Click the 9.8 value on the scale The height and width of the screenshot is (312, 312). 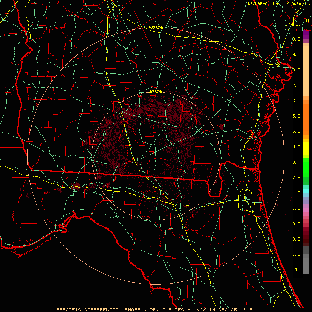point(296,39)
